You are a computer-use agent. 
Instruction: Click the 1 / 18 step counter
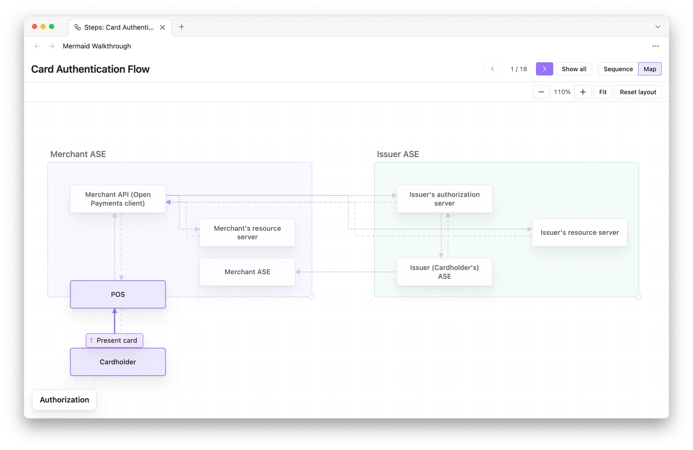(x=519, y=69)
